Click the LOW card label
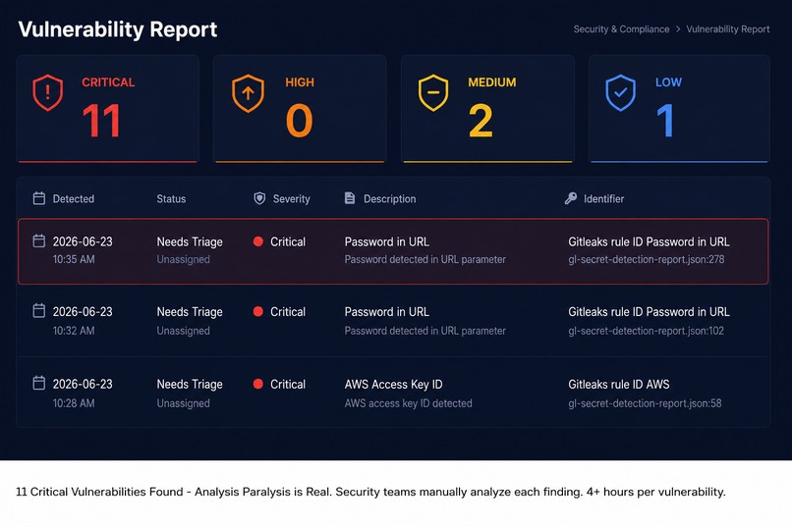Viewport: 792px width, 527px height. click(x=668, y=82)
